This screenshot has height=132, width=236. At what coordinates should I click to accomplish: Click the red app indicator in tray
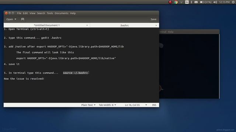click(x=170, y=2)
